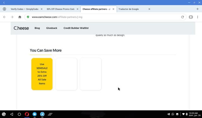This screenshot has height=118, width=202.
Task: Close the Cheese affiliate partners tab
Action: 113,9
